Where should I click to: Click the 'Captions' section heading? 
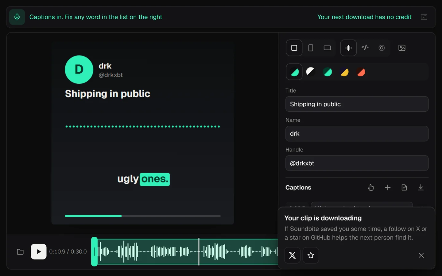(298, 187)
